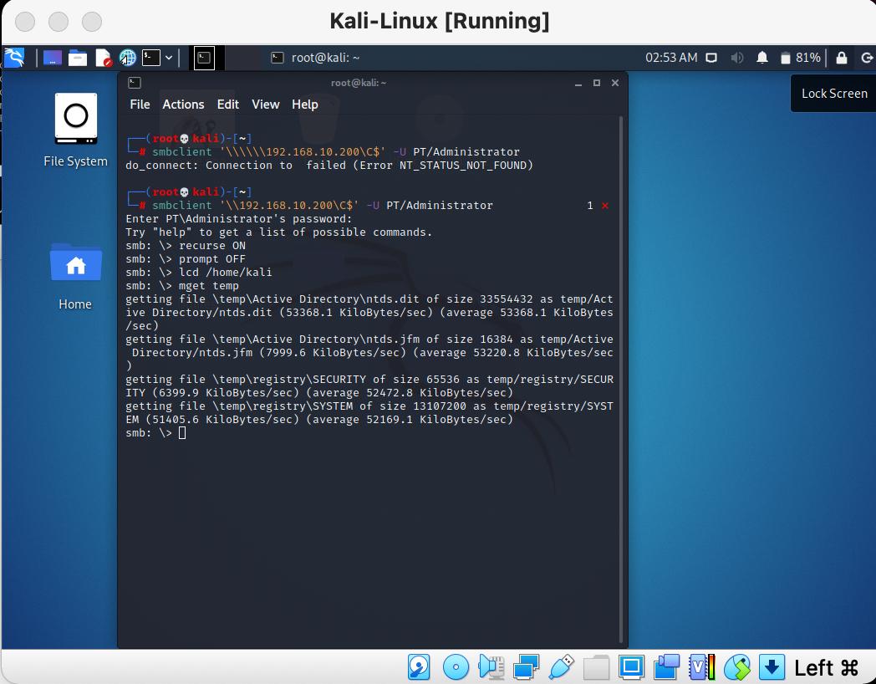Image resolution: width=876 pixels, height=684 pixels.
Task: Click 'lcd /home/kali' command text
Action: click(225, 272)
